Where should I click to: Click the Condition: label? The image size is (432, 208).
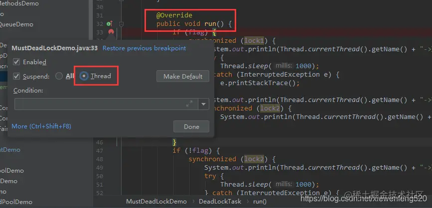[x=28, y=90]
